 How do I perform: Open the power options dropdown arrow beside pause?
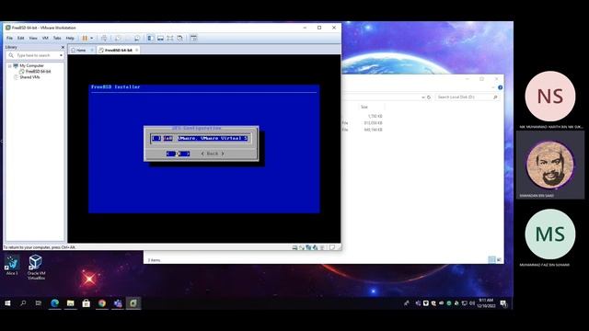tap(91, 38)
